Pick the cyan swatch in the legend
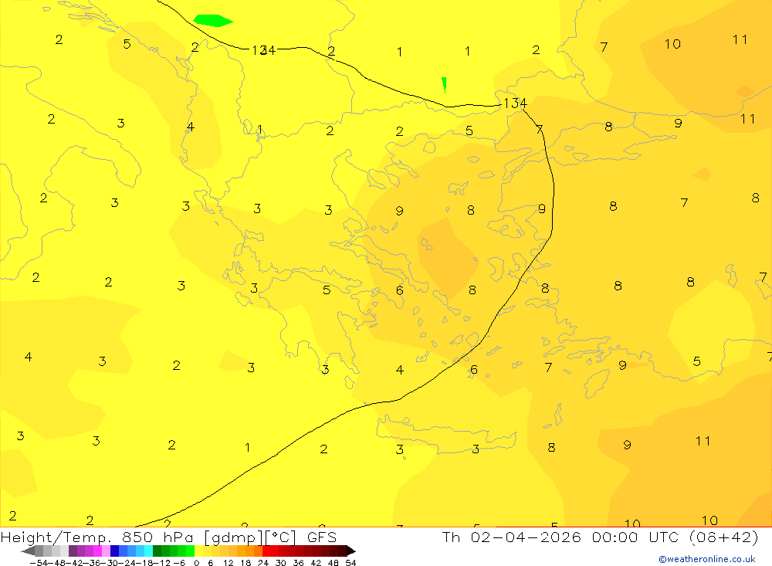The height and width of the screenshot is (566, 772). [148, 551]
